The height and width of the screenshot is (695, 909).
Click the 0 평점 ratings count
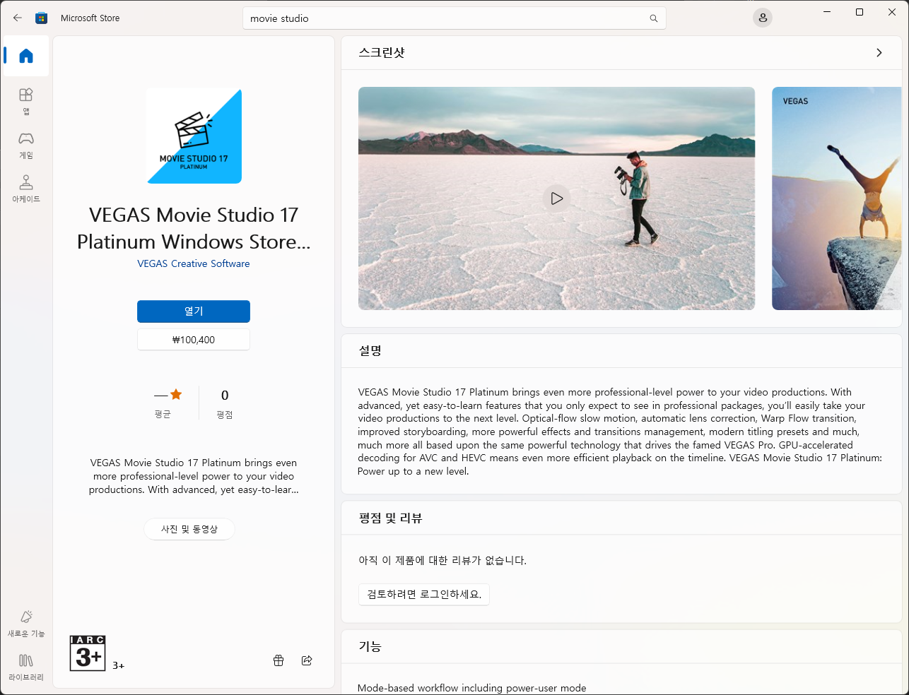[225, 403]
